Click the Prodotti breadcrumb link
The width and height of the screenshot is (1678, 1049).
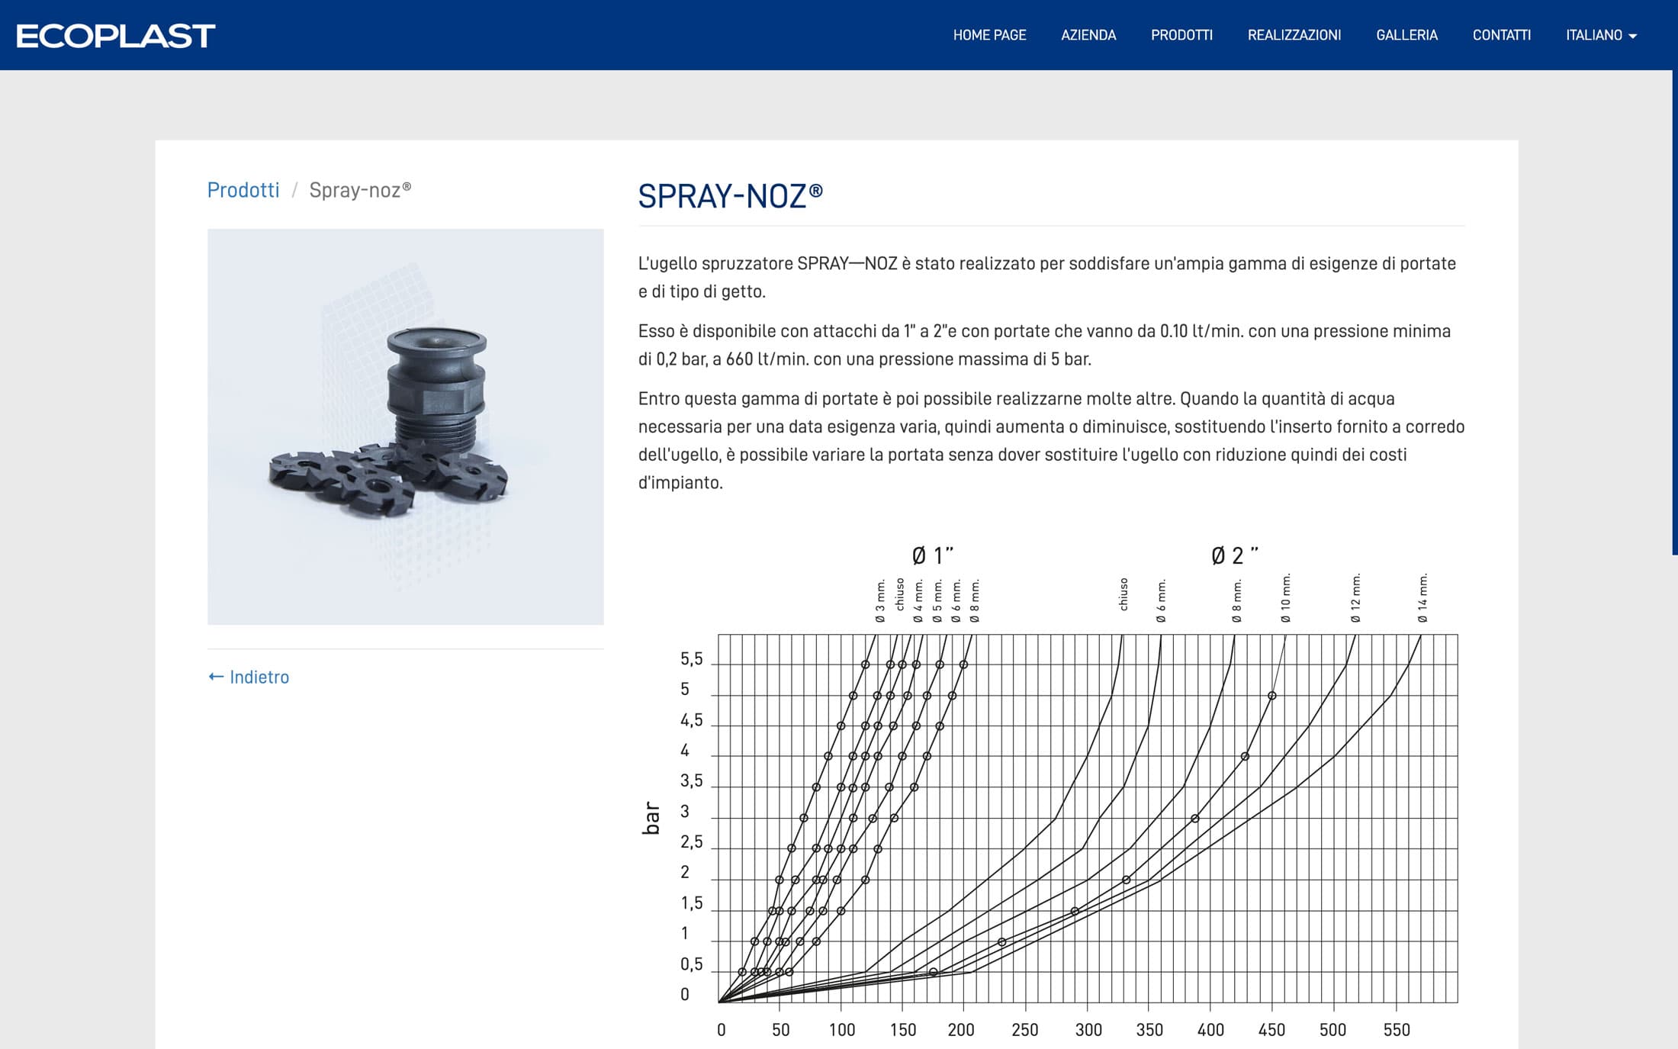coord(243,190)
